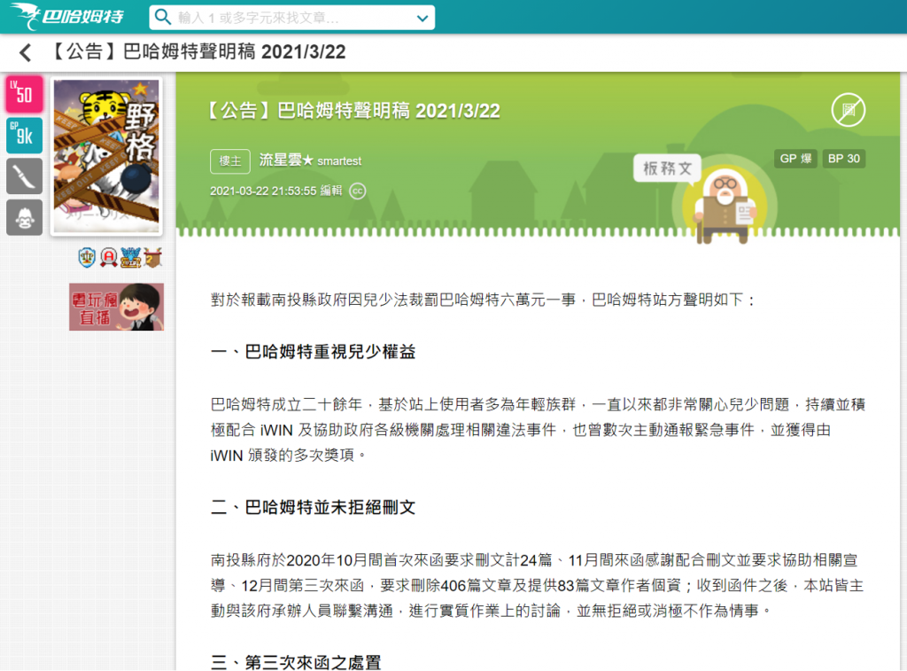907x671 pixels.
Task: Open the poster's tiger avatar image
Action: (106, 156)
